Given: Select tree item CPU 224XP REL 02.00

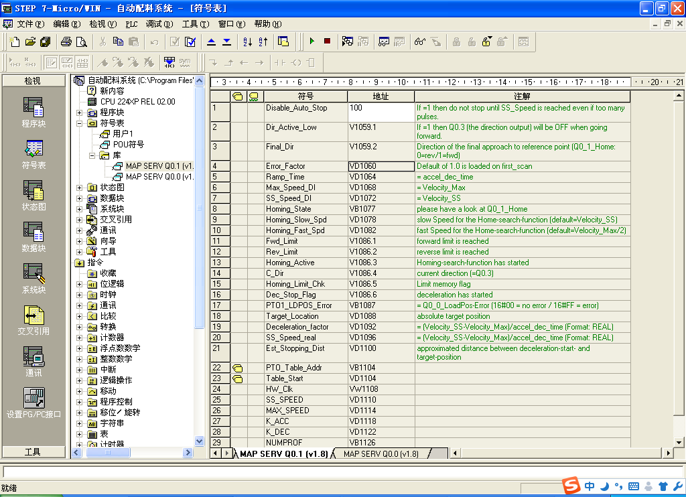Looking at the screenshot, I should (x=137, y=102).
